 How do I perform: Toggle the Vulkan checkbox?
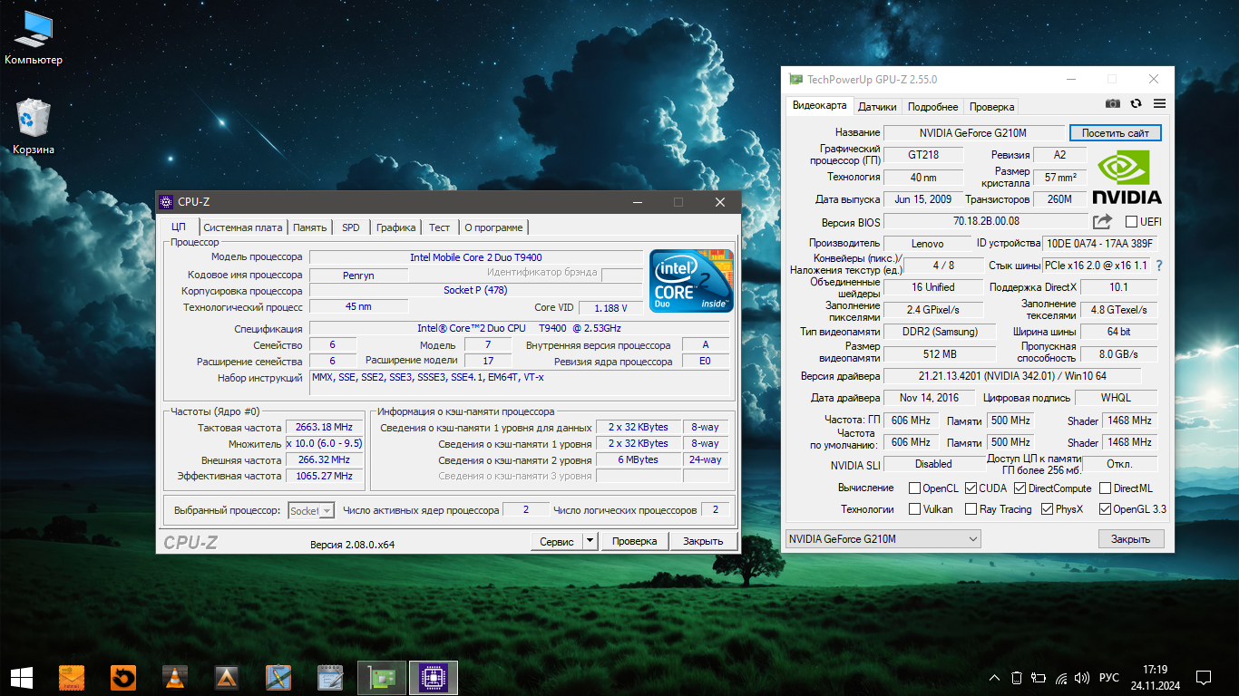coord(914,509)
